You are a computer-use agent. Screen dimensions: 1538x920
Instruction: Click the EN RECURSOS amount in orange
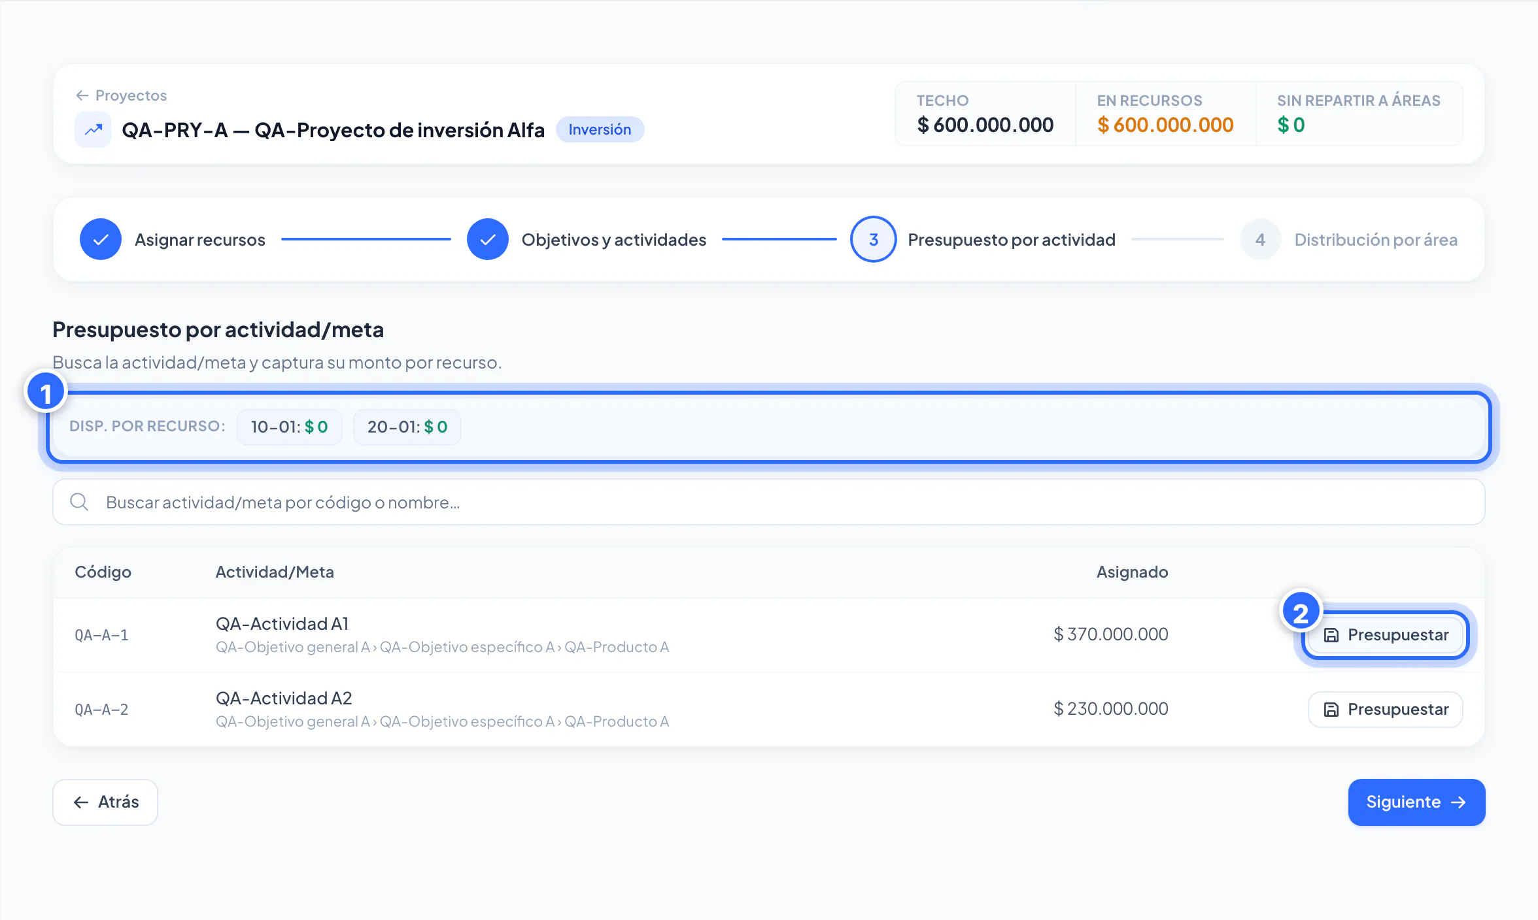[x=1165, y=125]
